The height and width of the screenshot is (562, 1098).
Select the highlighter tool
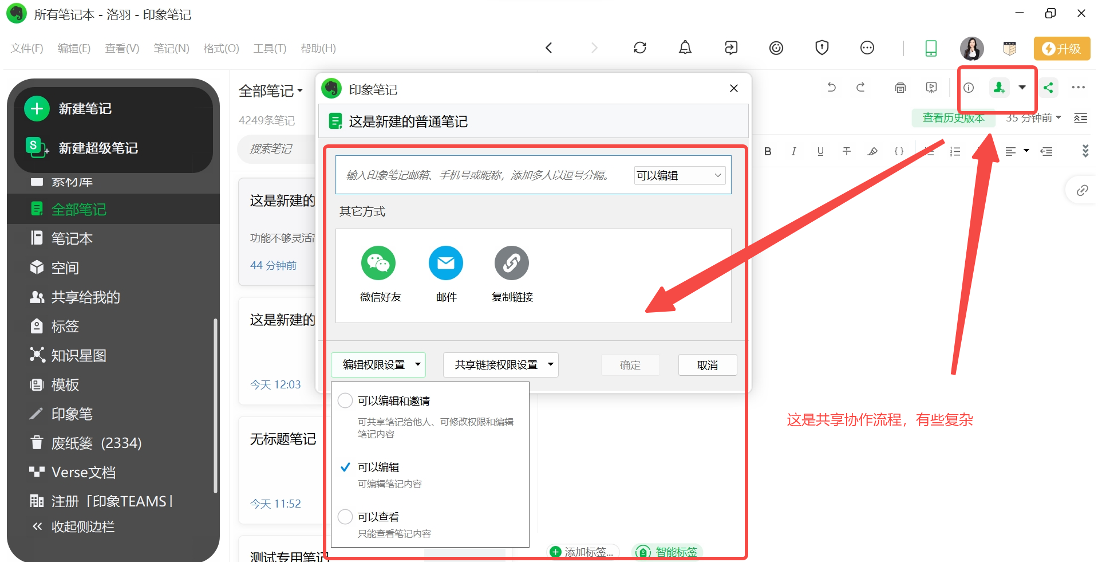(x=872, y=151)
